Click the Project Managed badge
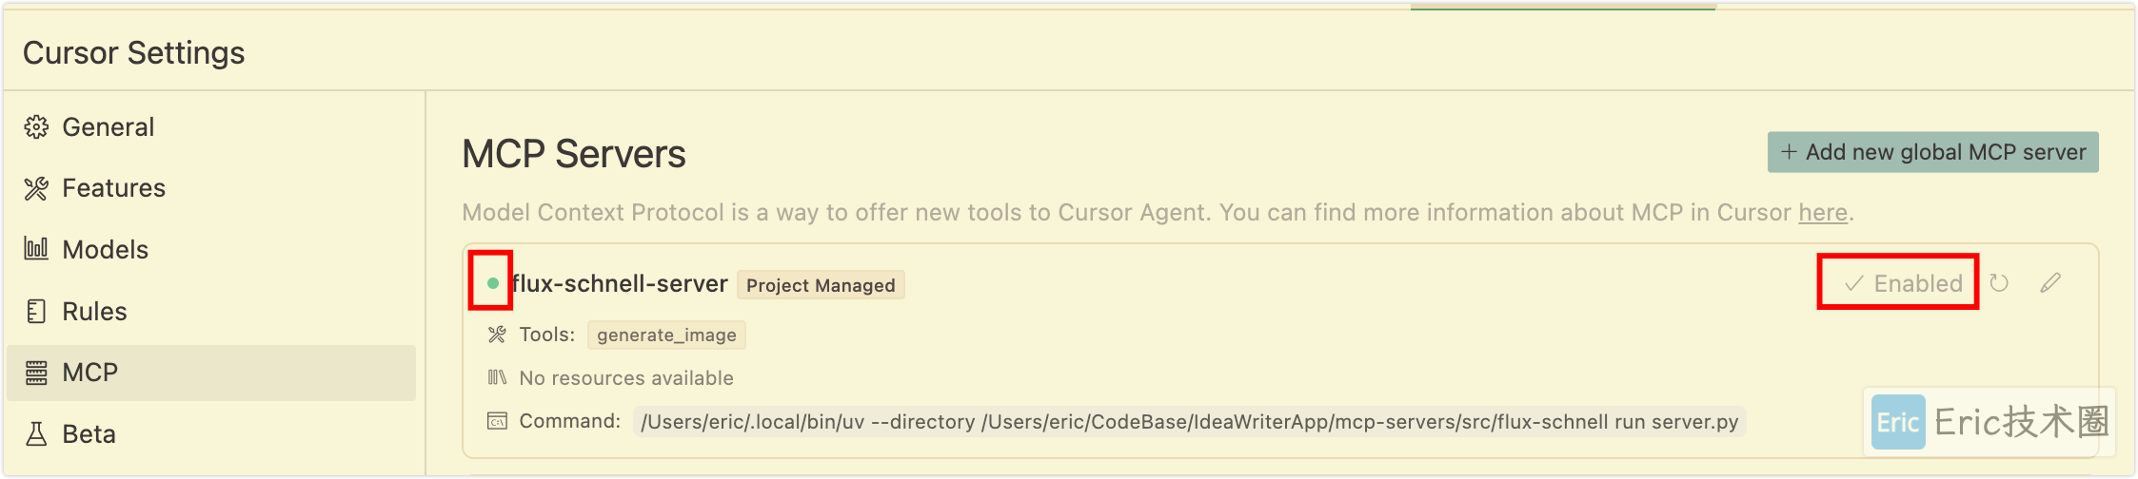The height and width of the screenshot is (479, 2138). click(x=821, y=285)
